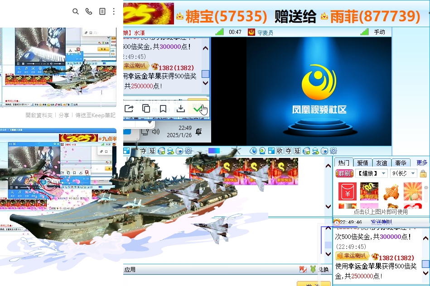Click the blue earphone icon under 守麦员 video
Image resolution: width=430 pixels, height=286 pixels.
[x=253, y=151]
